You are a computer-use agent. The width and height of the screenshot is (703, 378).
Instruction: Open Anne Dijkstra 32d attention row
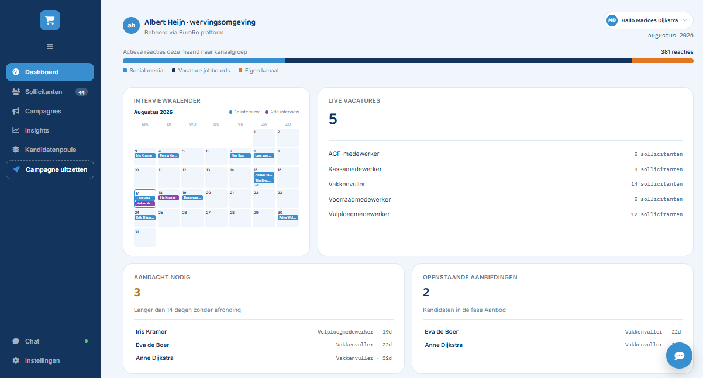click(263, 358)
